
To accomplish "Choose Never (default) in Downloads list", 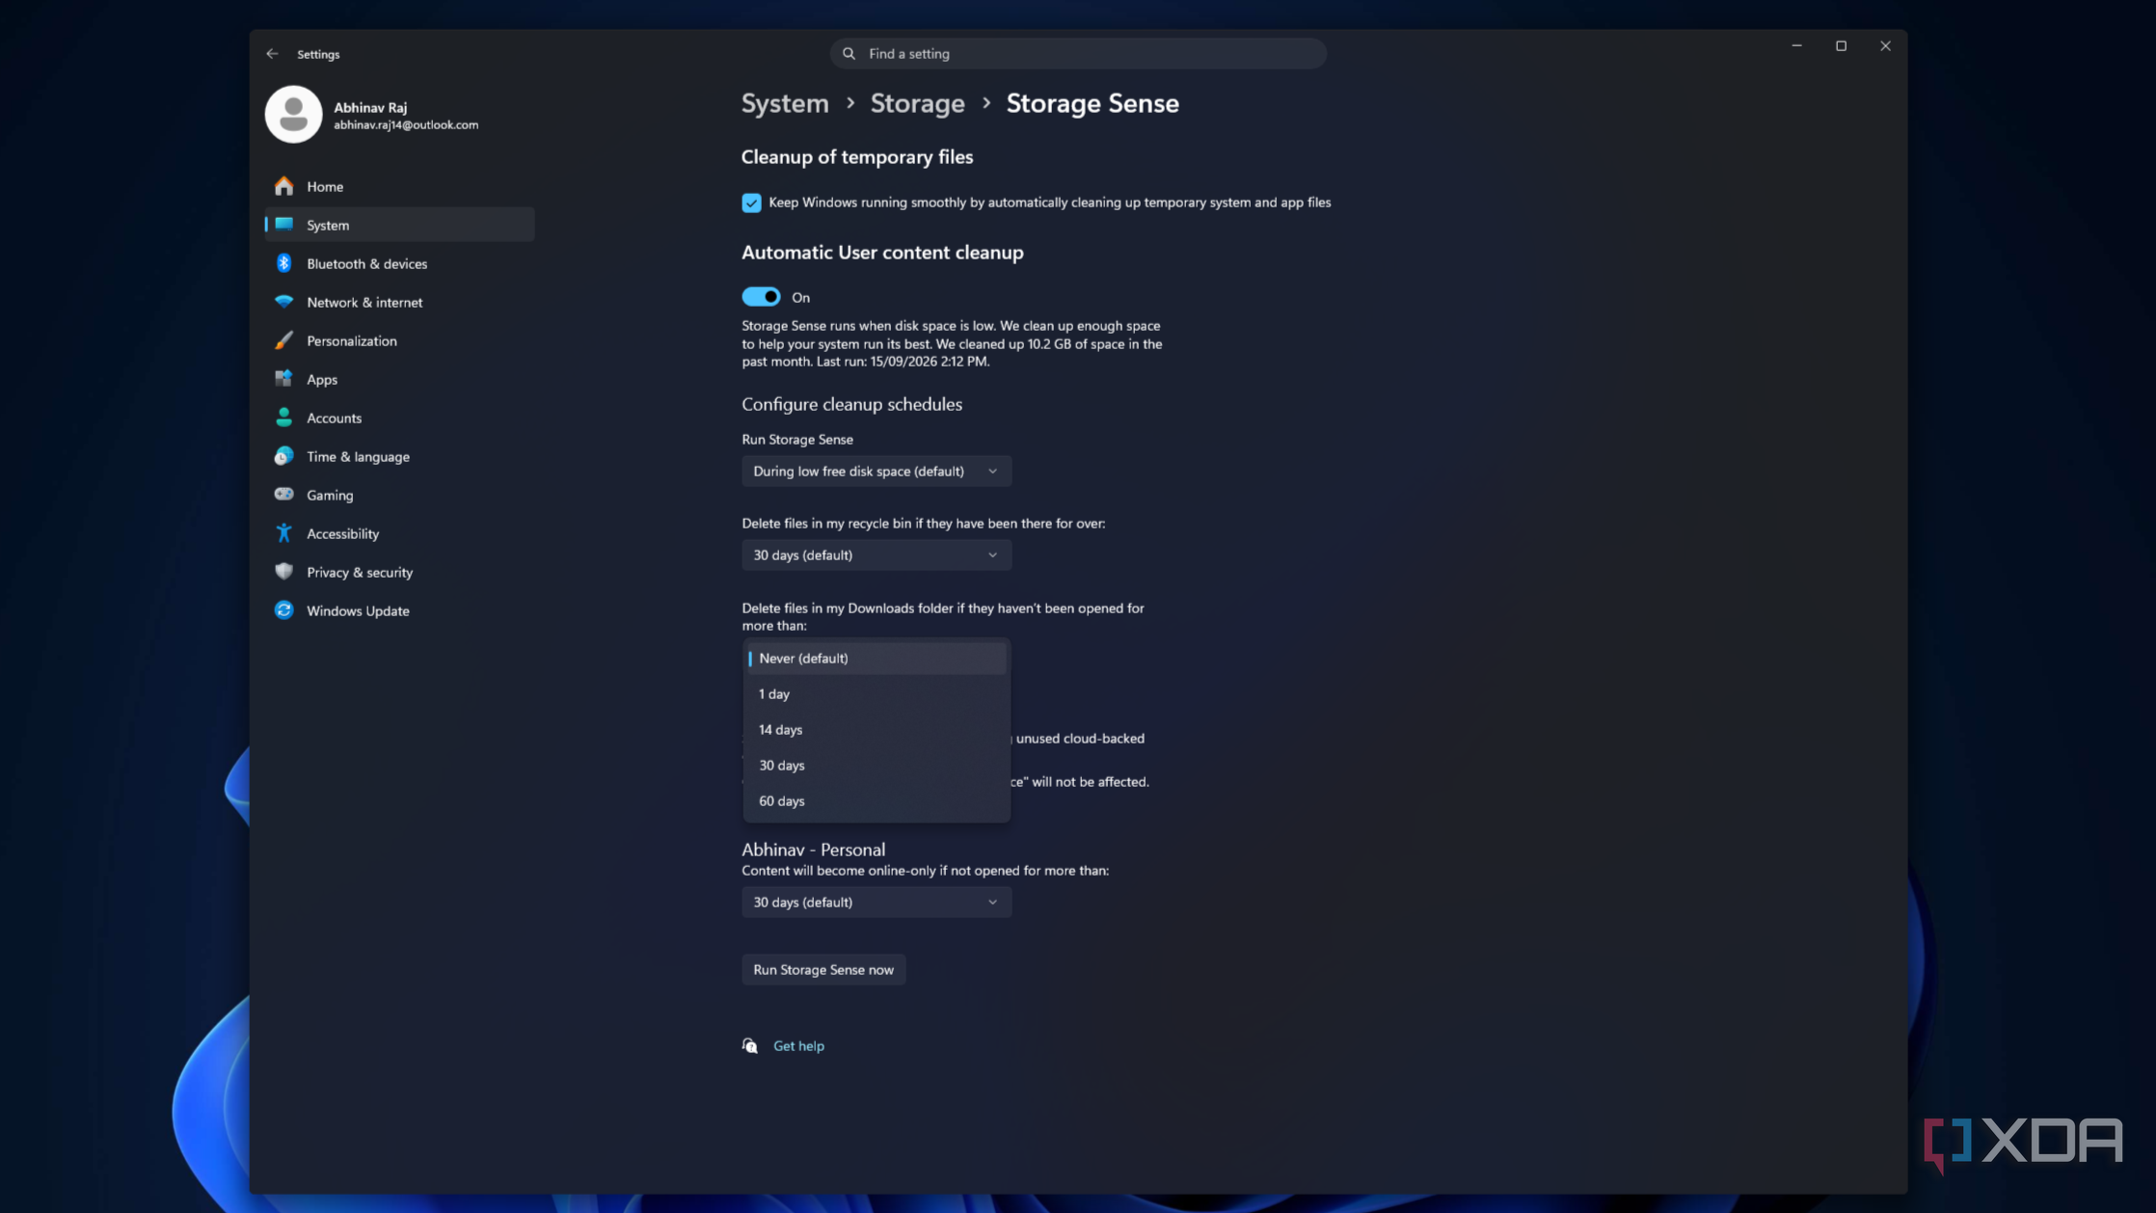I will tap(876, 659).
